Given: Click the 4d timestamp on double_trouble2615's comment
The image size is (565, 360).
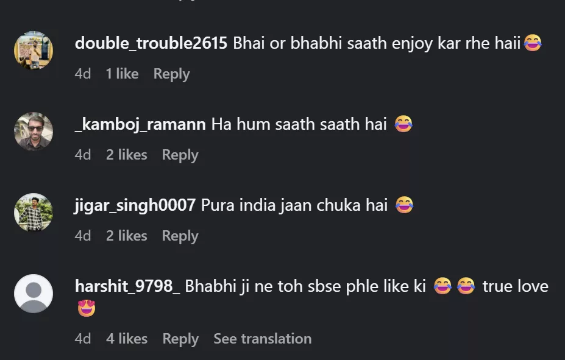Looking at the screenshot, I should tap(83, 74).
